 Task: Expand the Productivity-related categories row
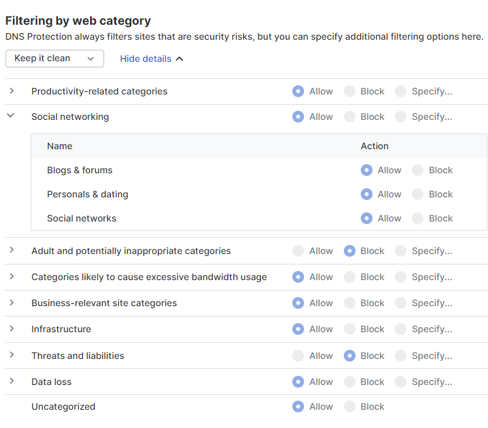click(12, 91)
